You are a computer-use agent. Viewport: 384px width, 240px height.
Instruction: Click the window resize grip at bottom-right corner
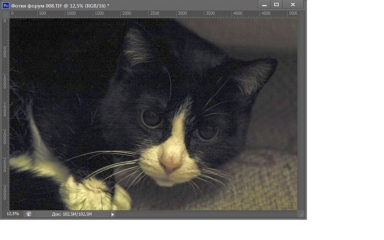point(301,214)
